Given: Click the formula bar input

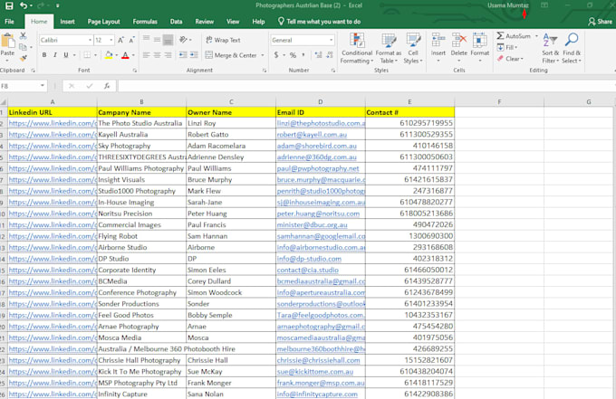Looking at the screenshot, I should (x=366, y=86).
